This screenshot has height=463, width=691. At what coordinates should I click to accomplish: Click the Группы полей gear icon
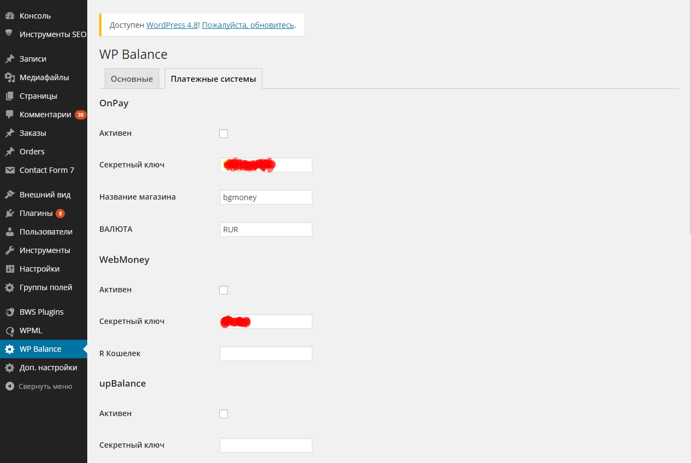pyautogui.click(x=9, y=287)
